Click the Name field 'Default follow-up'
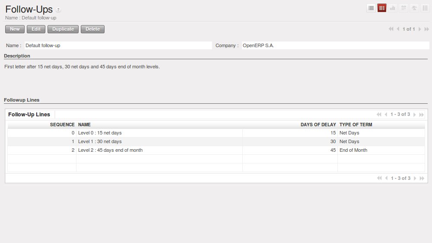 click(118, 45)
